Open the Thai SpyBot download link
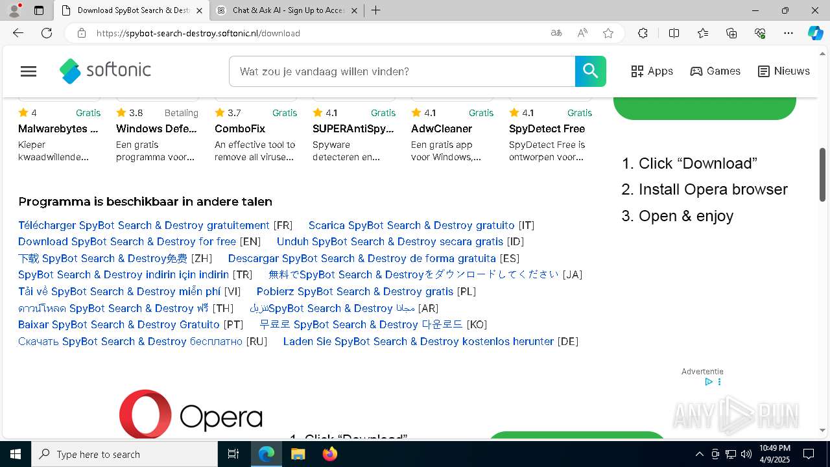 (x=113, y=308)
